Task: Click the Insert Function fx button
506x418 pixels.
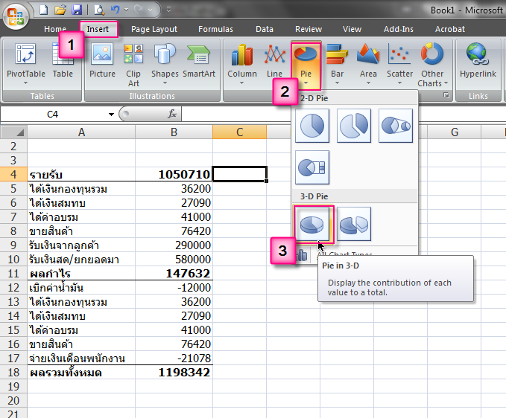Action: point(172,114)
